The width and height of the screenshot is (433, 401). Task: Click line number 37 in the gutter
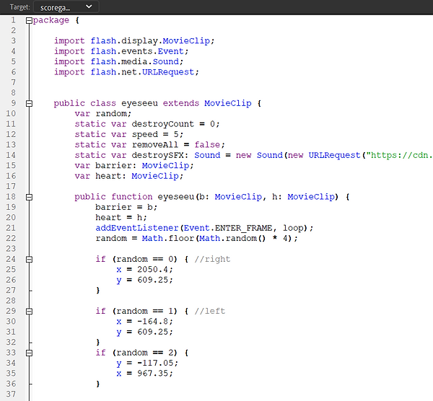click(x=11, y=394)
